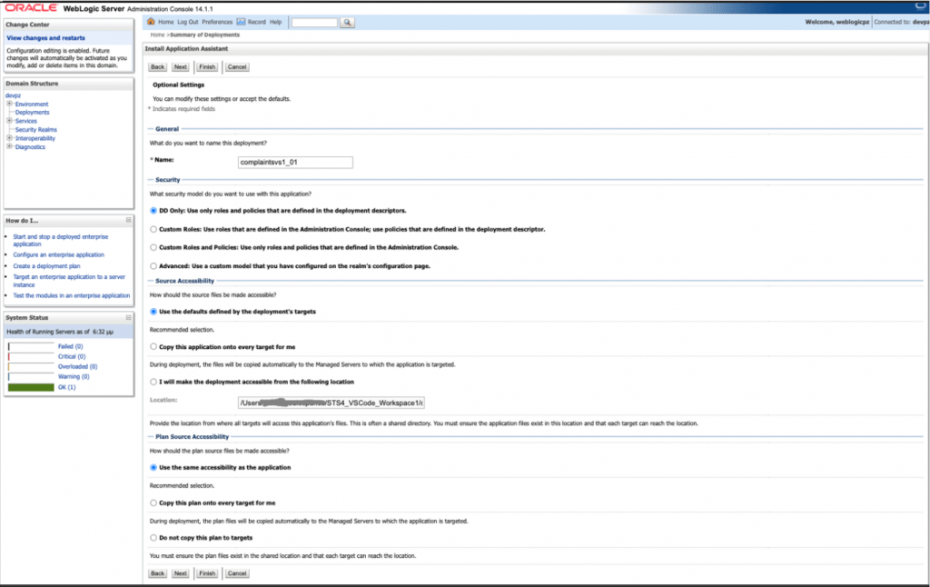930x587 pixels.
Task: Click the deployment Name input field
Action: coord(295,162)
